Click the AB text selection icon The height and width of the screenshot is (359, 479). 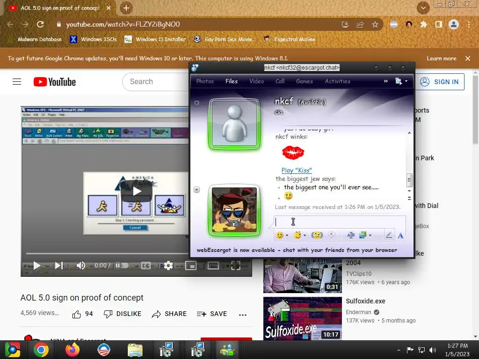[x=351, y=235]
